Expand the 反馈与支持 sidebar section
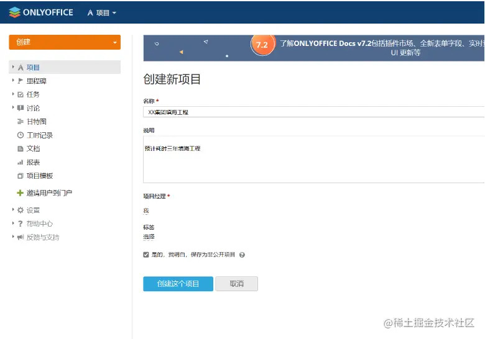The height and width of the screenshot is (339, 485). click(13, 237)
